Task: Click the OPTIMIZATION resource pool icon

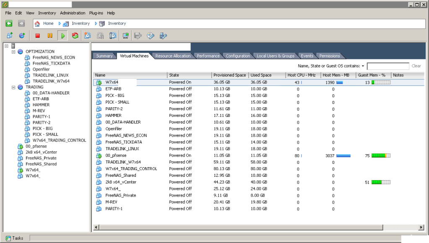Action: point(20,52)
